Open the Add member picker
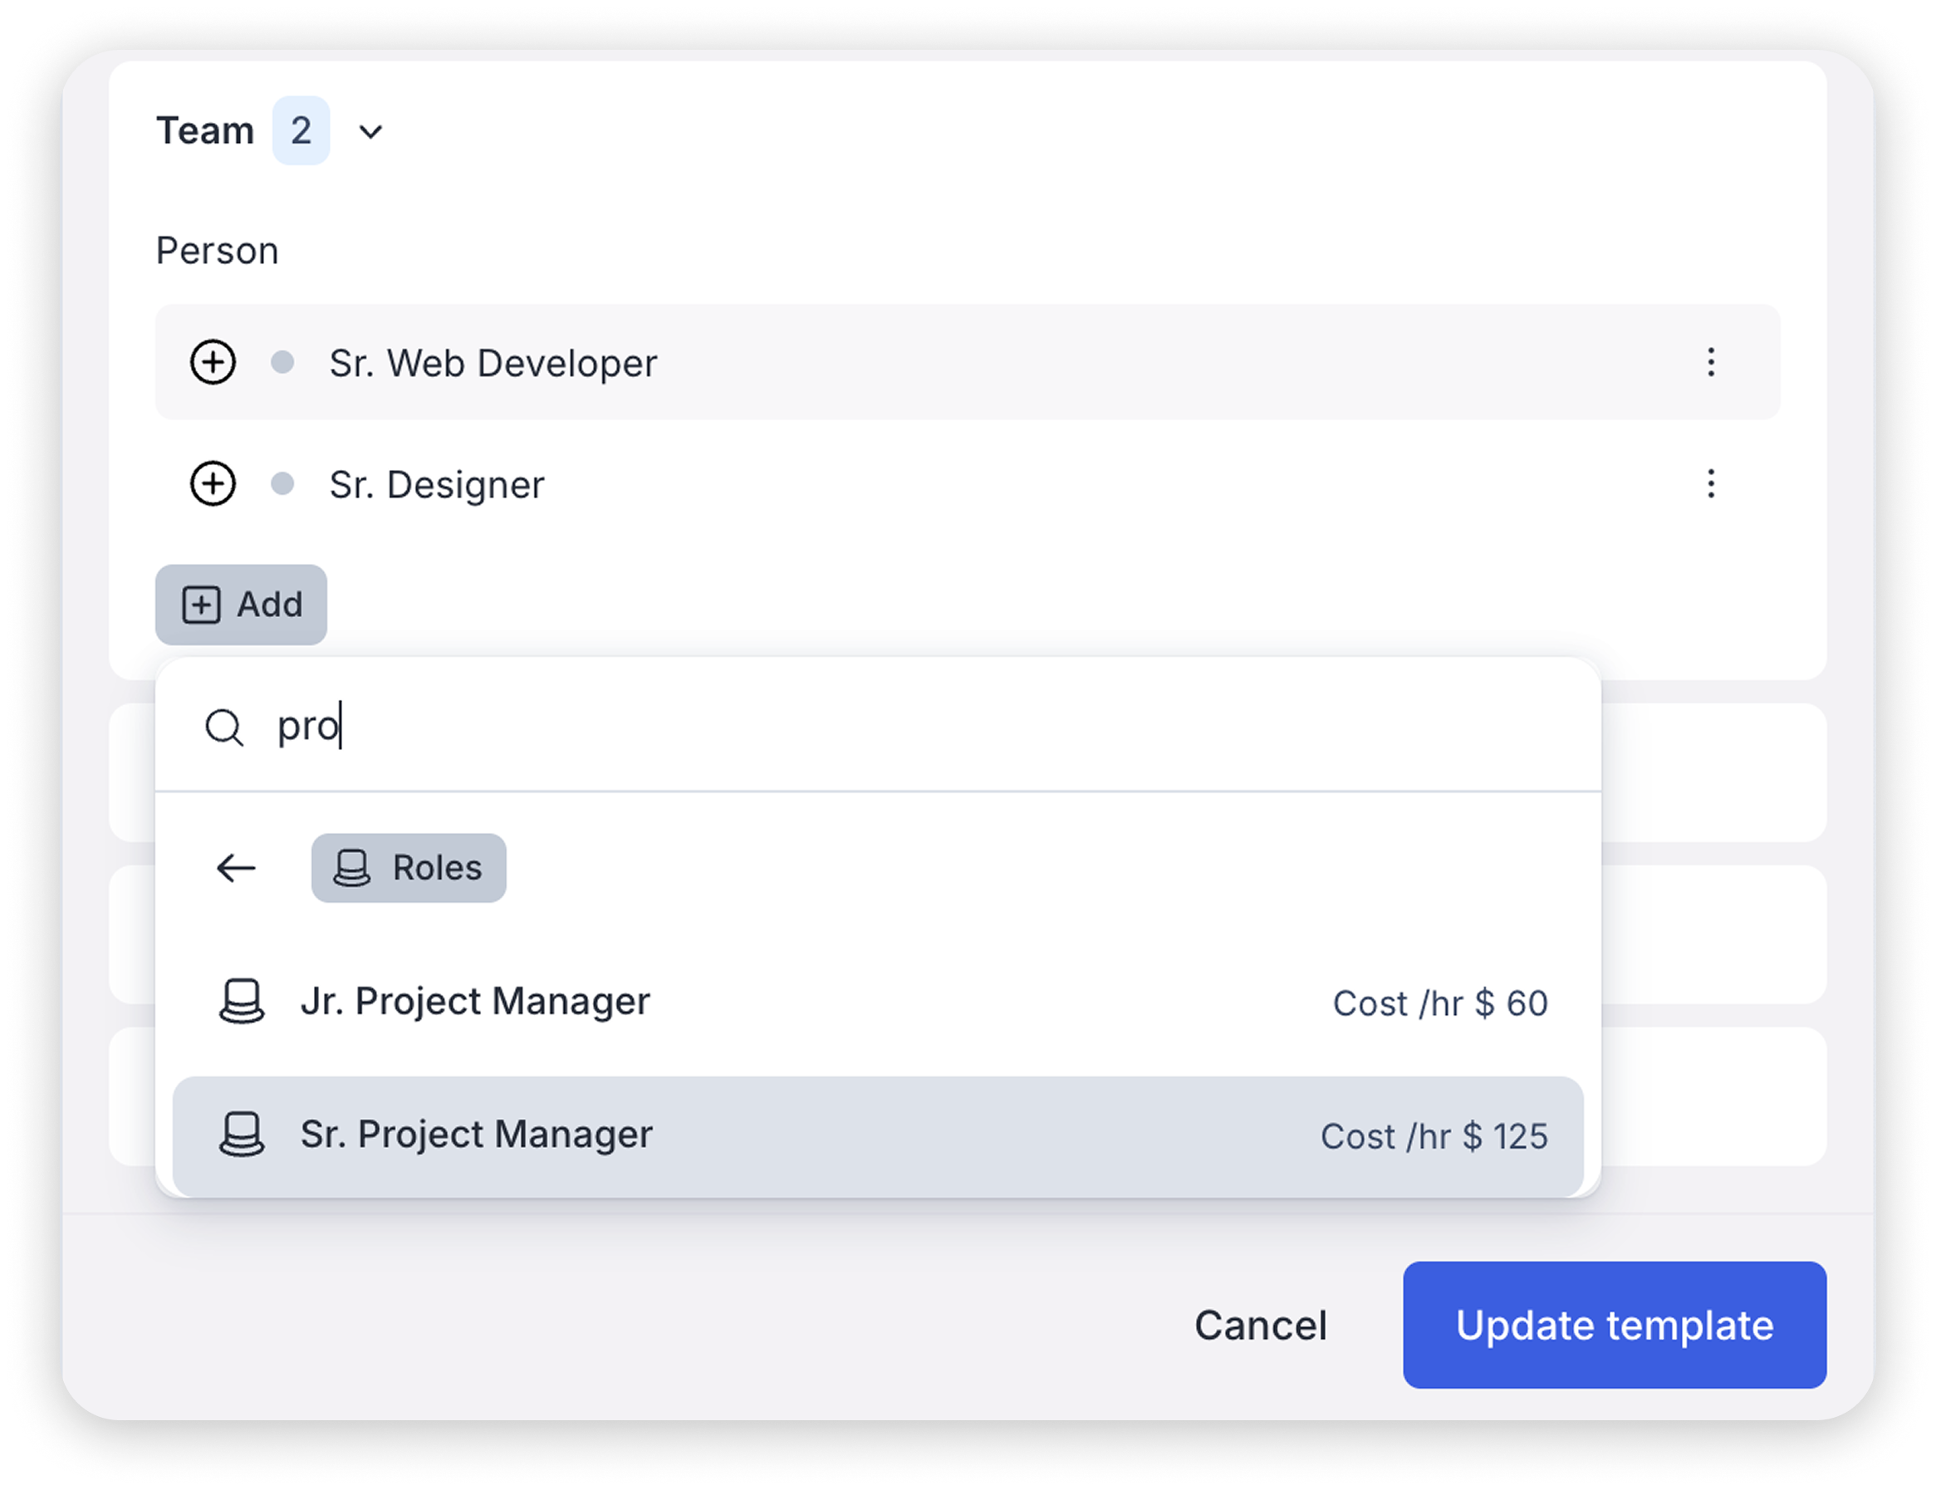Image resolution: width=1936 pixels, height=1490 pixels. point(241,605)
